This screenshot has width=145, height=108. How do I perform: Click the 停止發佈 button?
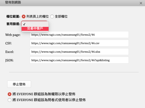pos(19,84)
